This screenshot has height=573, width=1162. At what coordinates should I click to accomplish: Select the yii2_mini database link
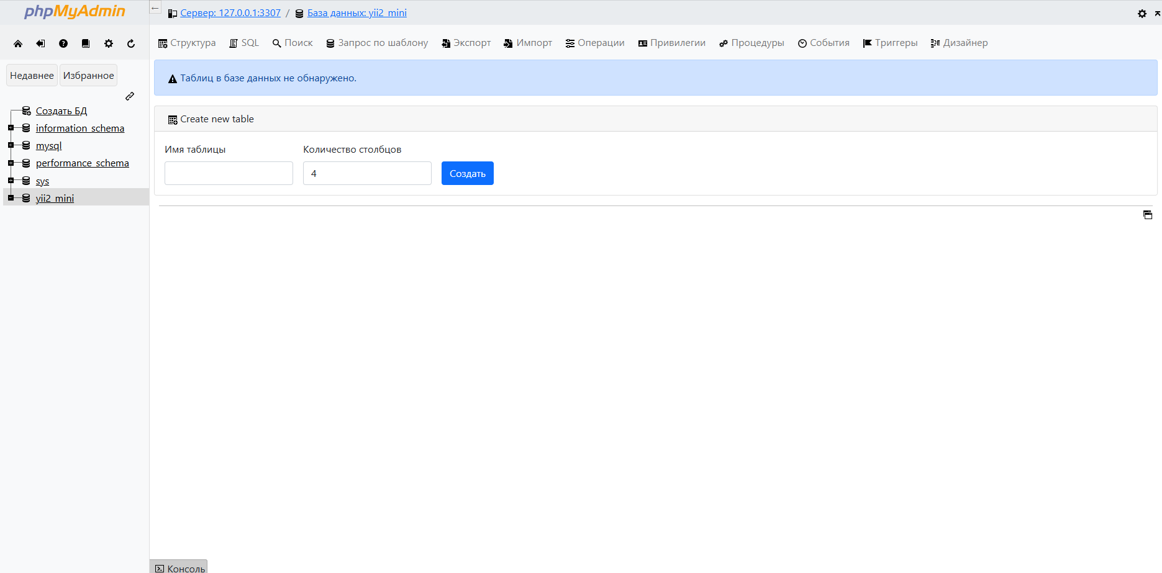pos(55,198)
